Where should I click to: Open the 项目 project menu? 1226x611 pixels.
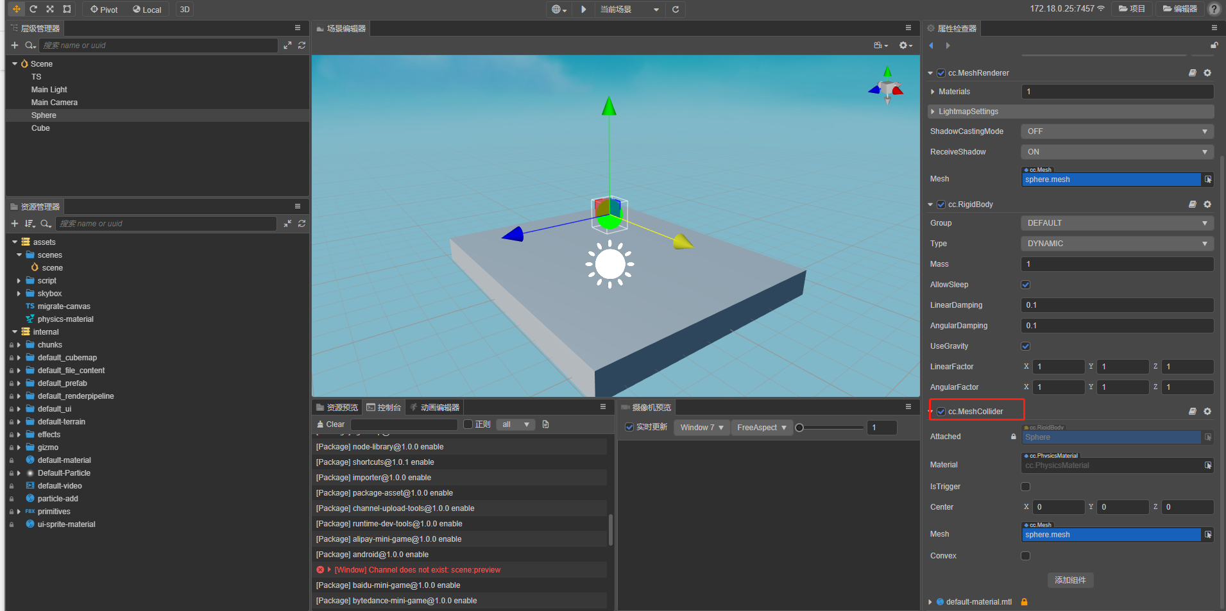tap(1132, 9)
